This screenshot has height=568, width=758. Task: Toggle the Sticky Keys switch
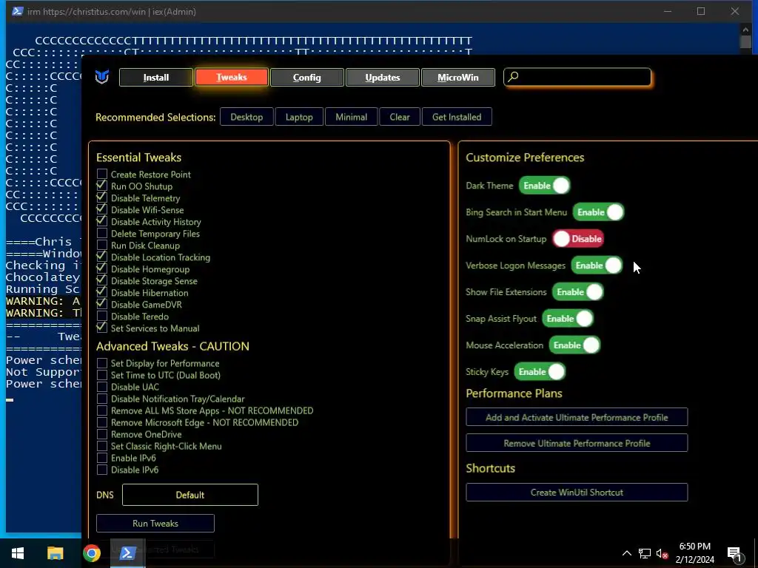[x=540, y=371]
